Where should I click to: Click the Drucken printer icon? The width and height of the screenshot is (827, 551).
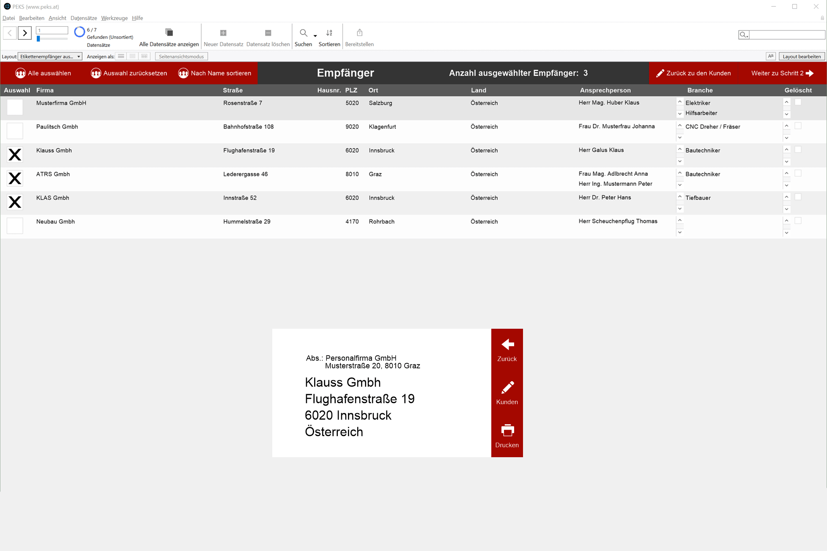(507, 431)
